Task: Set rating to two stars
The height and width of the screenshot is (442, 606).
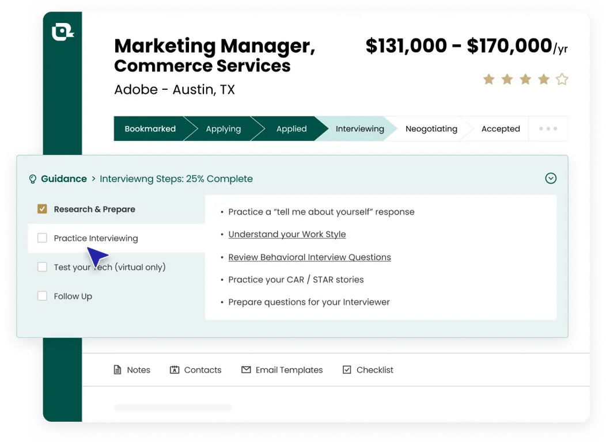Action: tap(507, 79)
